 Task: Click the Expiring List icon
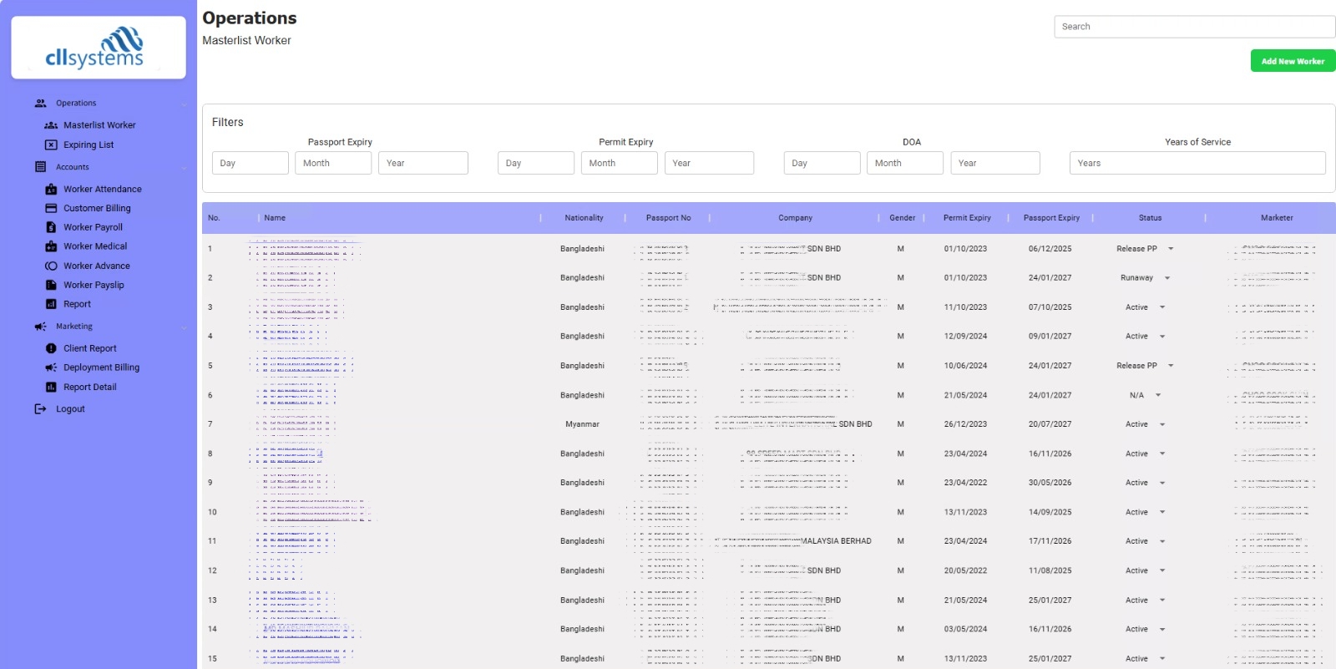coord(51,145)
